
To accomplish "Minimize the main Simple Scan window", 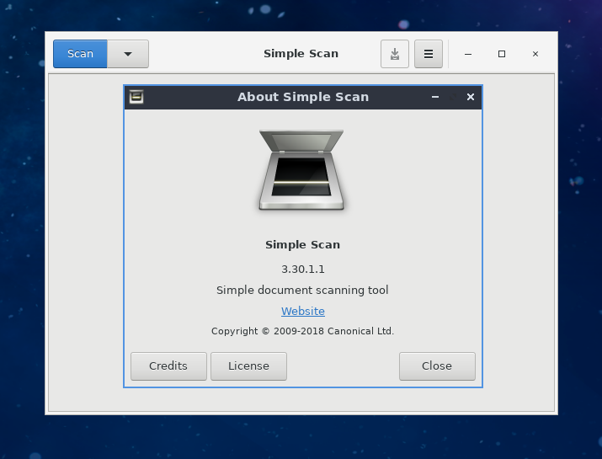I will (x=467, y=54).
